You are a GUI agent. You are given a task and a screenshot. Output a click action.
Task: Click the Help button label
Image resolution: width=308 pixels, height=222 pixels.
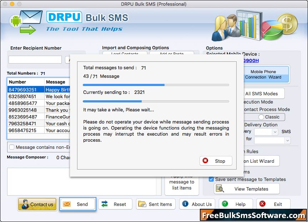[241, 204]
